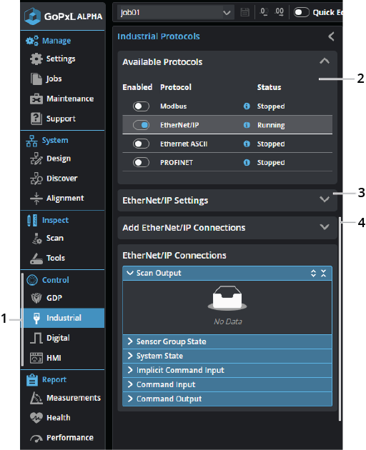
Task: Open the GDP control page
Action: (46, 298)
